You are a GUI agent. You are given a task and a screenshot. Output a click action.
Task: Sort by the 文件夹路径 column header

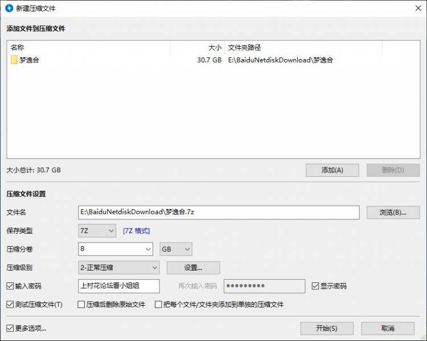(303, 48)
